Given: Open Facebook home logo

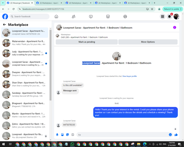Looking at the screenshot, I should (x=5, y=17).
